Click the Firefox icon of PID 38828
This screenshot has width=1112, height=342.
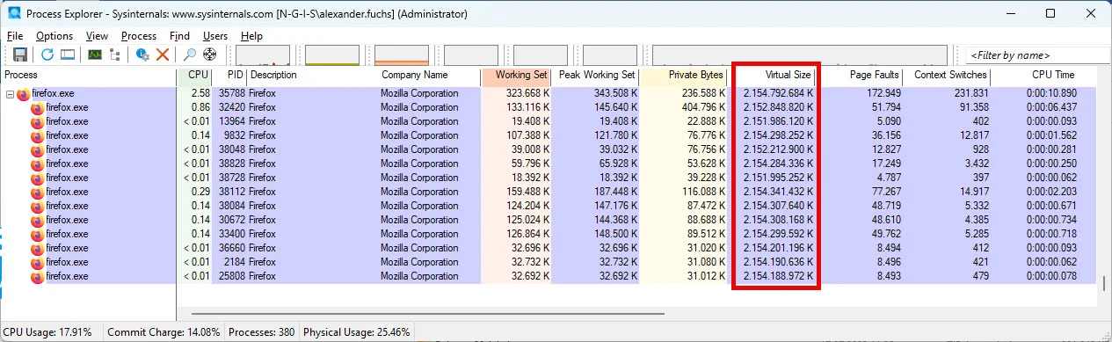37,164
